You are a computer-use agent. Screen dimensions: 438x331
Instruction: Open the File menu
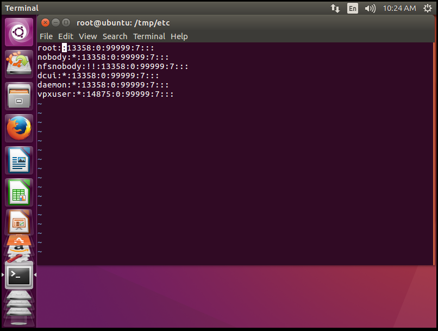pyautogui.click(x=46, y=36)
